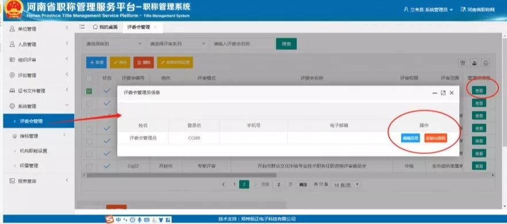
Task: Click the microphone icon in IME bar
Action: pos(139,220)
